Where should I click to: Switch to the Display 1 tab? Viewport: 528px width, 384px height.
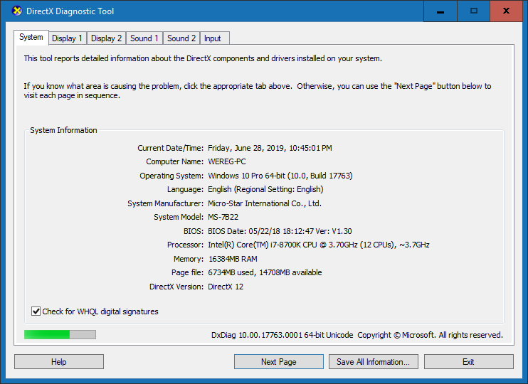pyautogui.click(x=67, y=38)
